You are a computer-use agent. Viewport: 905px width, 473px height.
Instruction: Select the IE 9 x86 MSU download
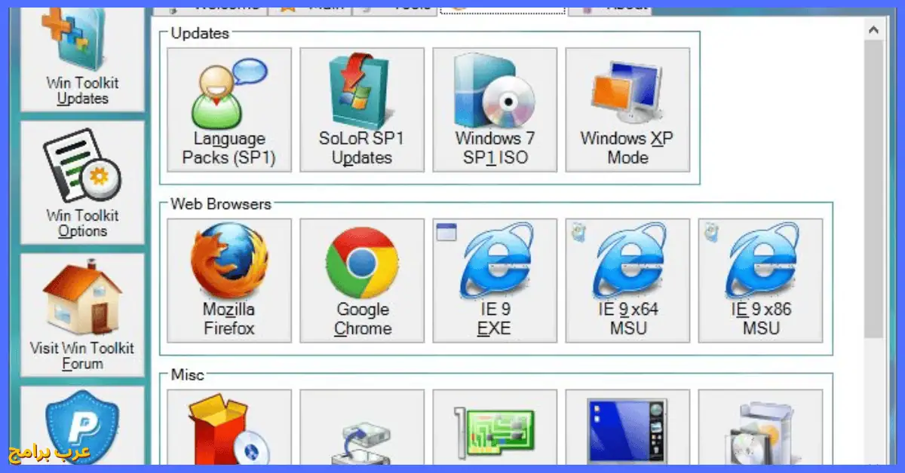(x=760, y=281)
